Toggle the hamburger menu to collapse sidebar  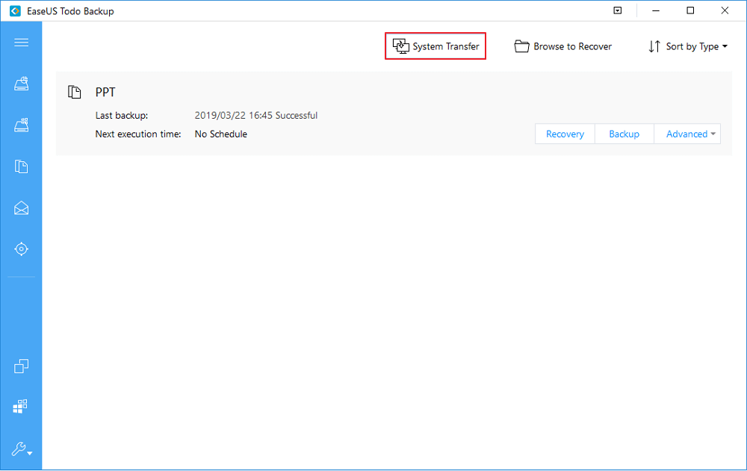pyautogui.click(x=21, y=42)
